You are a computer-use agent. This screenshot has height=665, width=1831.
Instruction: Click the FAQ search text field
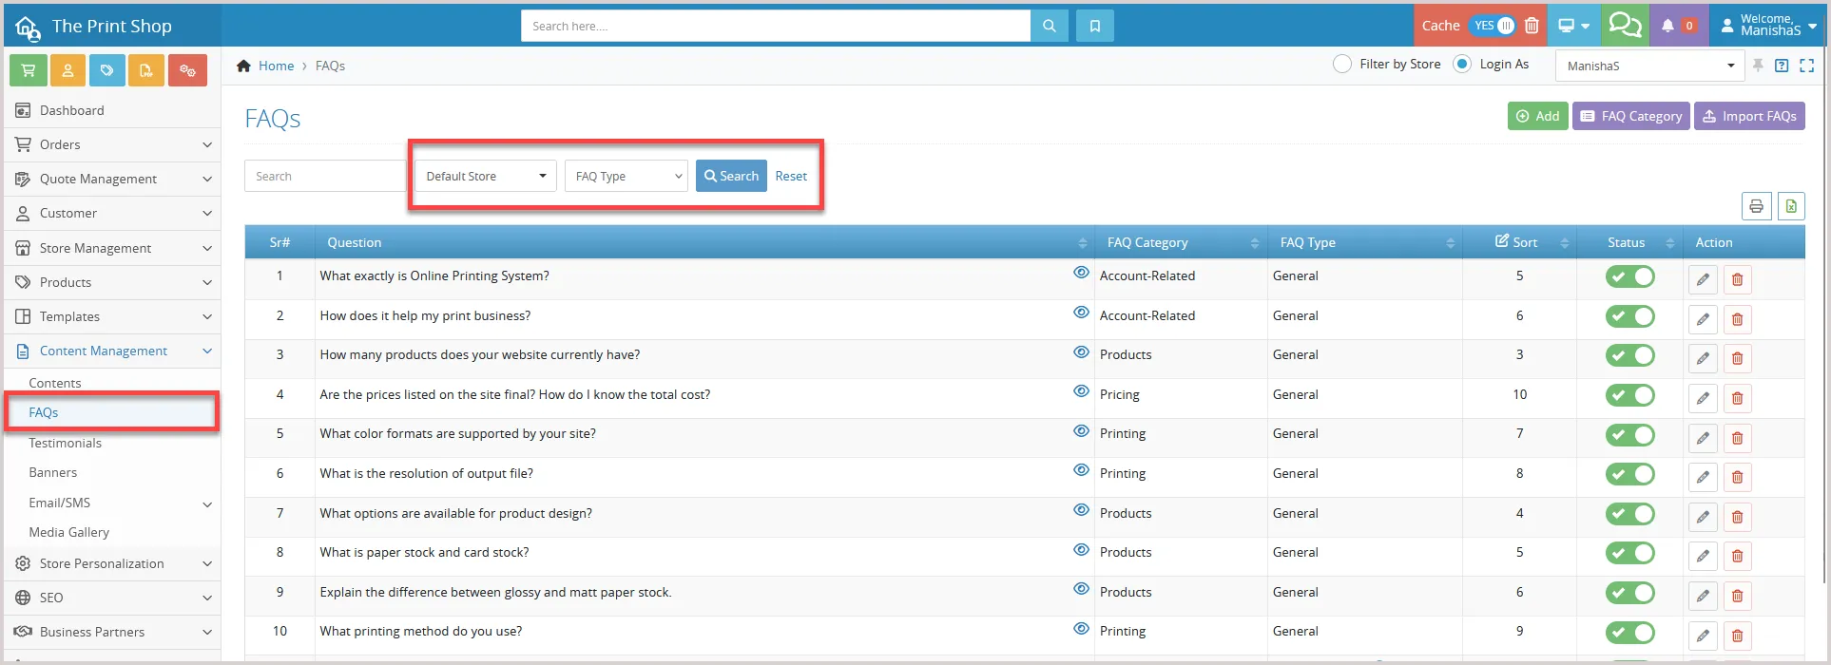(x=325, y=176)
